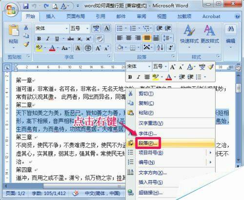Open the Change Case Aa dropdown
The image size is (244, 200).
(x=65, y=48)
